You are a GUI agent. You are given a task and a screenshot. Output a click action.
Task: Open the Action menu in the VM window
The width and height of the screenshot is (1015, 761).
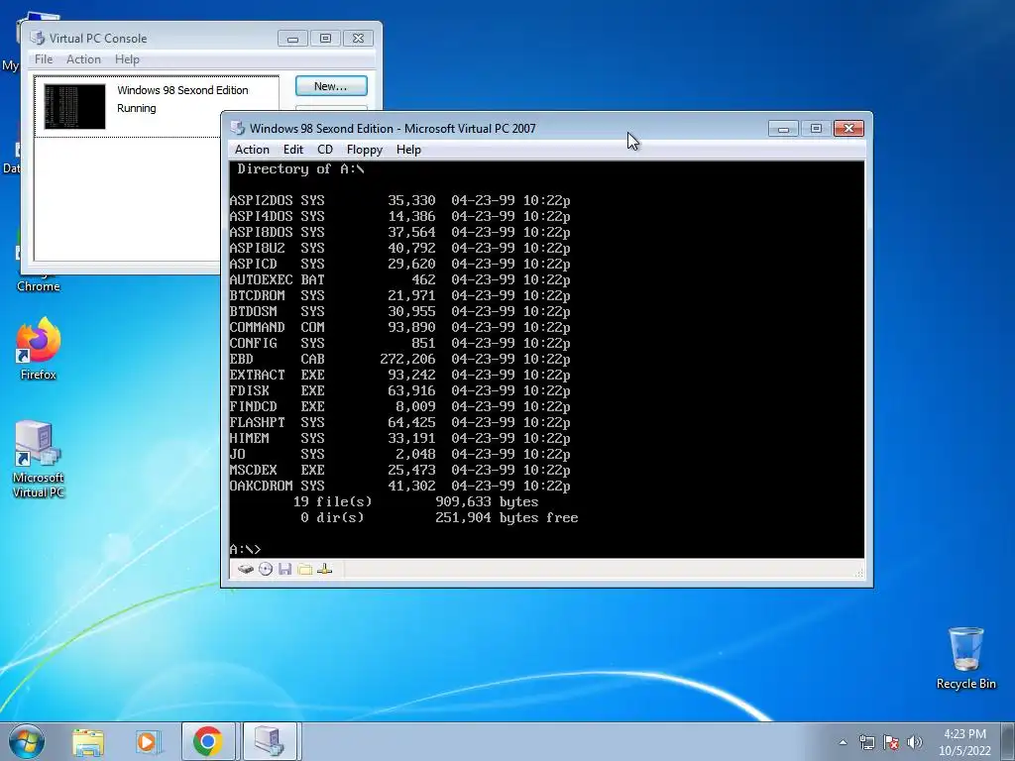252,150
